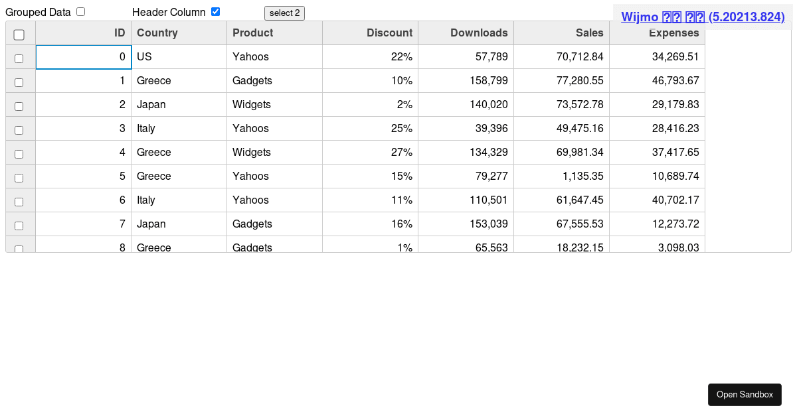The width and height of the screenshot is (797, 418).
Task: Open the Sandbox with Open Sandbox button
Action: click(745, 395)
